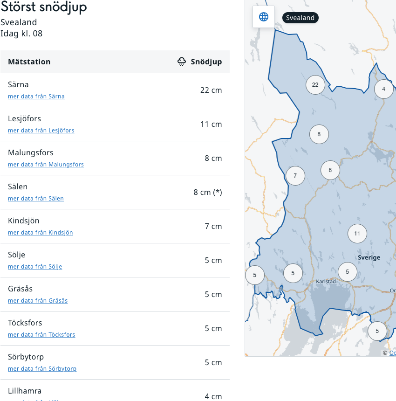The image size is (396, 401).
Task: Select the 22 cm marker on the map
Action: click(315, 85)
